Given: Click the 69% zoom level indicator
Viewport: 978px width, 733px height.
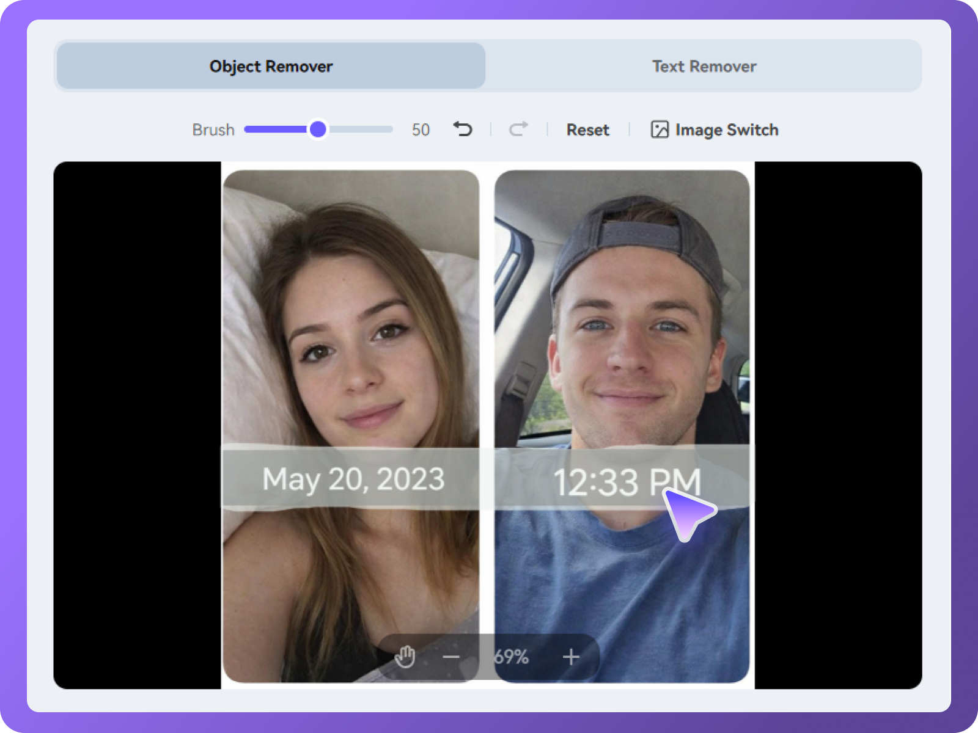Looking at the screenshot, I should coord(511,657).
